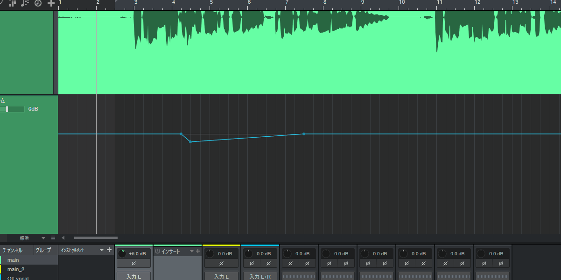The height and width of the screenshot is (280, 561).
Task: Select the Off vocal channel in the list
Action: click(19, 278)
